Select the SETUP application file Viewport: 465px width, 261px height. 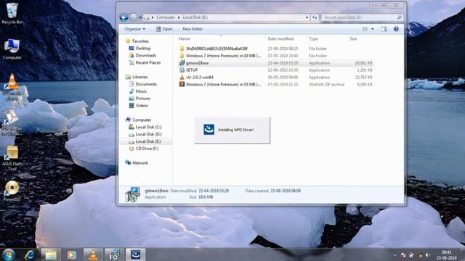[x=275, y=70]
